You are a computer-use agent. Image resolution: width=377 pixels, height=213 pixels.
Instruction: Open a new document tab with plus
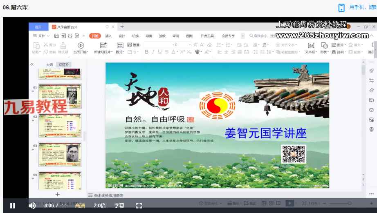[x=122, y=27]
